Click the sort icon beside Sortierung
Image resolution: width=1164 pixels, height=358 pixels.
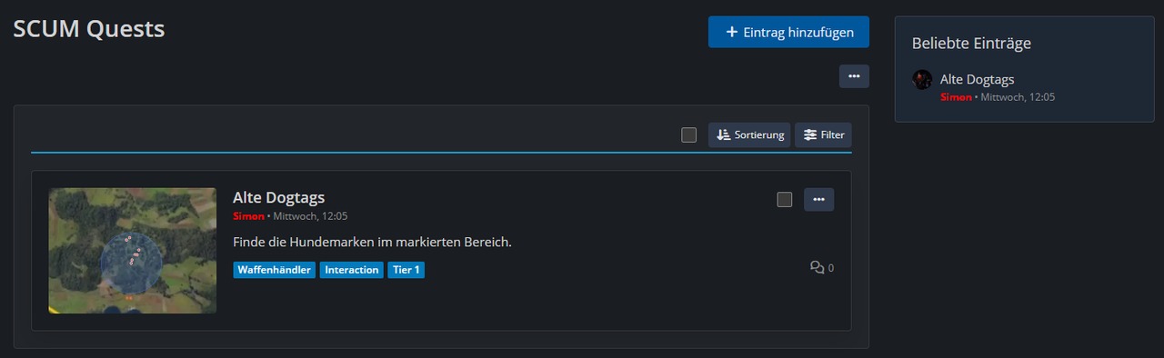point(724,134)
